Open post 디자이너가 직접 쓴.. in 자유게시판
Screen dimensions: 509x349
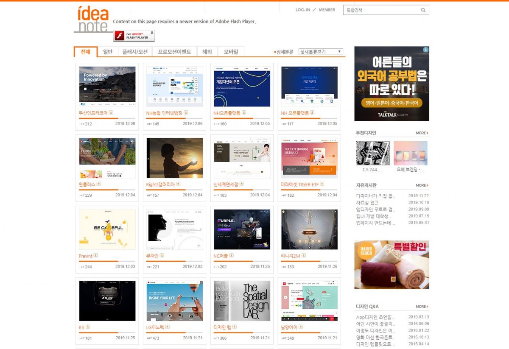[x=375, y=196]
